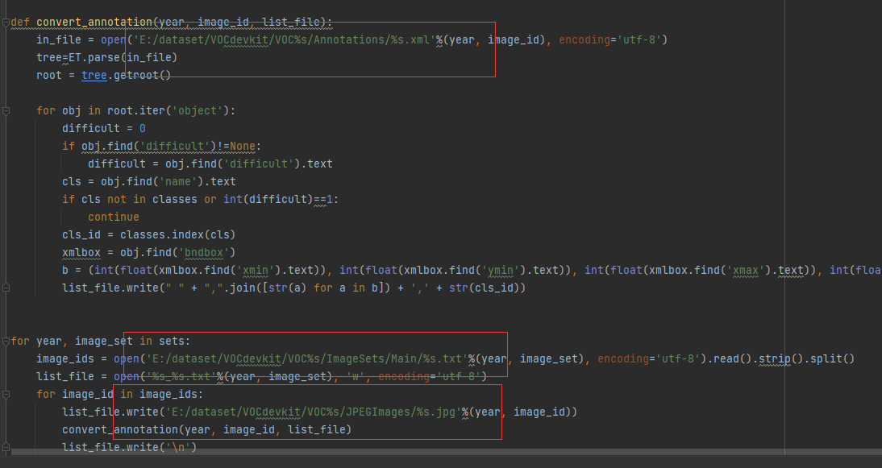Click 'difficult = obj.find('difficult').text' line

(210, 164)
